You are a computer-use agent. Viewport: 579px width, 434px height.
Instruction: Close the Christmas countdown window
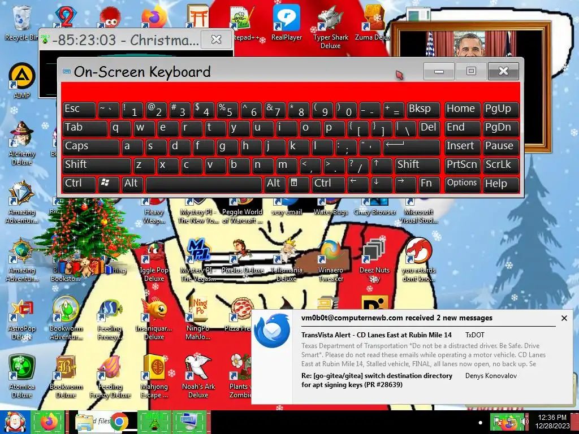(x=216, y=39)
